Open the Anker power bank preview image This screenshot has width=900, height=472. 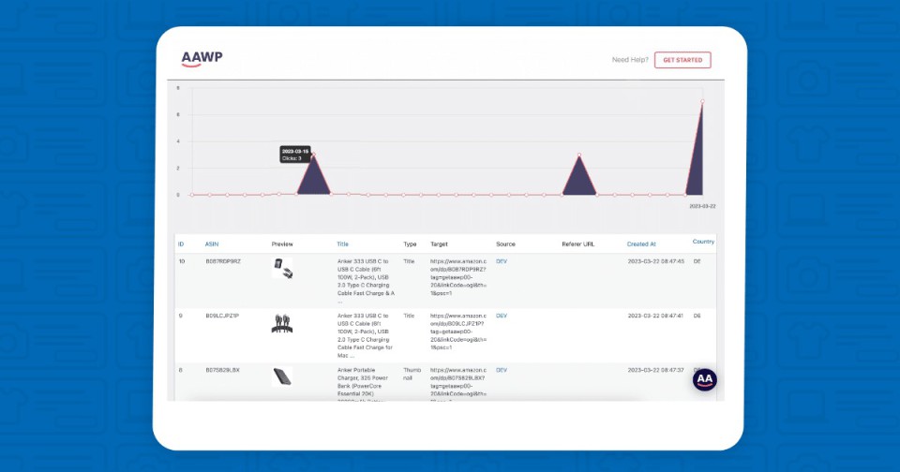pyautogui.click(x=282, y=376)
